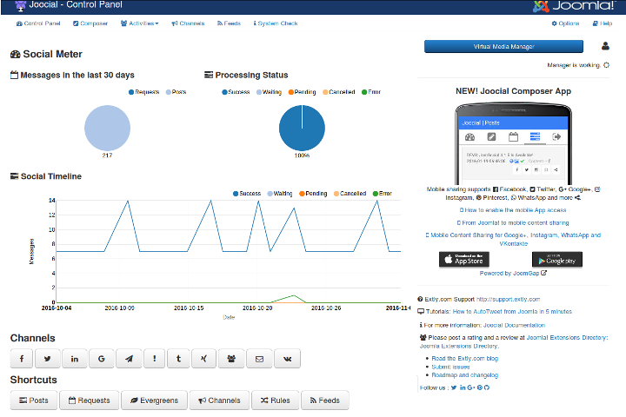Open the Facebook channel button

(x=22, y=359)
